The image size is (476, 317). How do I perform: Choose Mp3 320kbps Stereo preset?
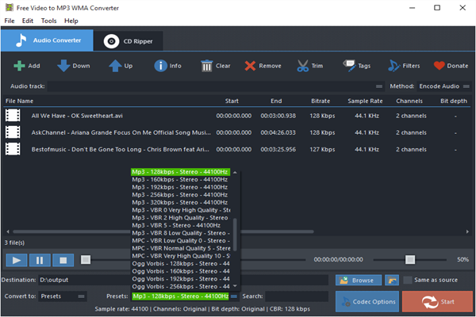point(180,202)
